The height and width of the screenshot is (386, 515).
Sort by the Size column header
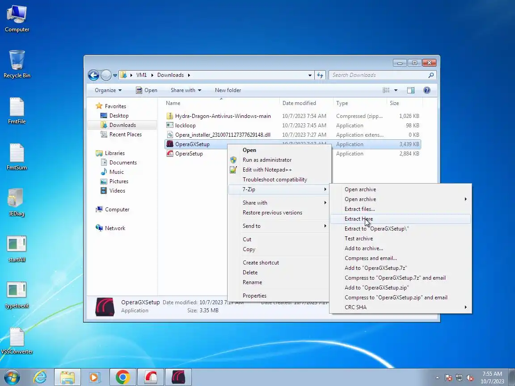[x=405, y=103]
